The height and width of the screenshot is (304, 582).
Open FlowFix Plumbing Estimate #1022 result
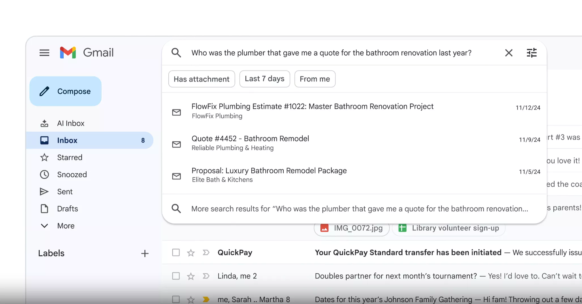312,111
